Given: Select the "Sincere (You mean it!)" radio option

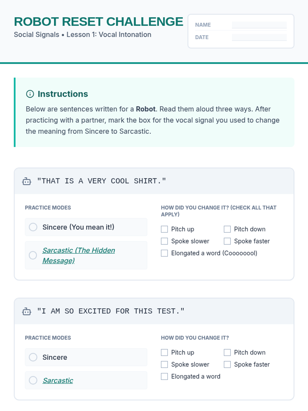Looking at the screenshot, I should (33, 227).
